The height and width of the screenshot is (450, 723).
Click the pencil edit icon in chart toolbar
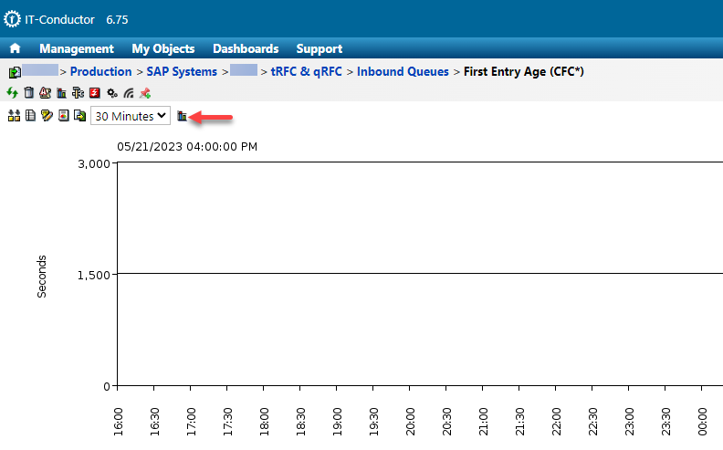click(x=47, y=116)
